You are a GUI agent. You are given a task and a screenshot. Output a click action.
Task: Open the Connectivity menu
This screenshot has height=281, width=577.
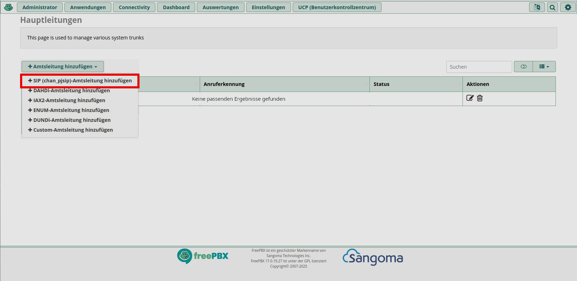(134, 7)
